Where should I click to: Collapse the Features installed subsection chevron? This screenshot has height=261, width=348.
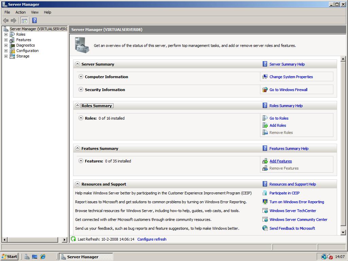[x=81, y=161]
